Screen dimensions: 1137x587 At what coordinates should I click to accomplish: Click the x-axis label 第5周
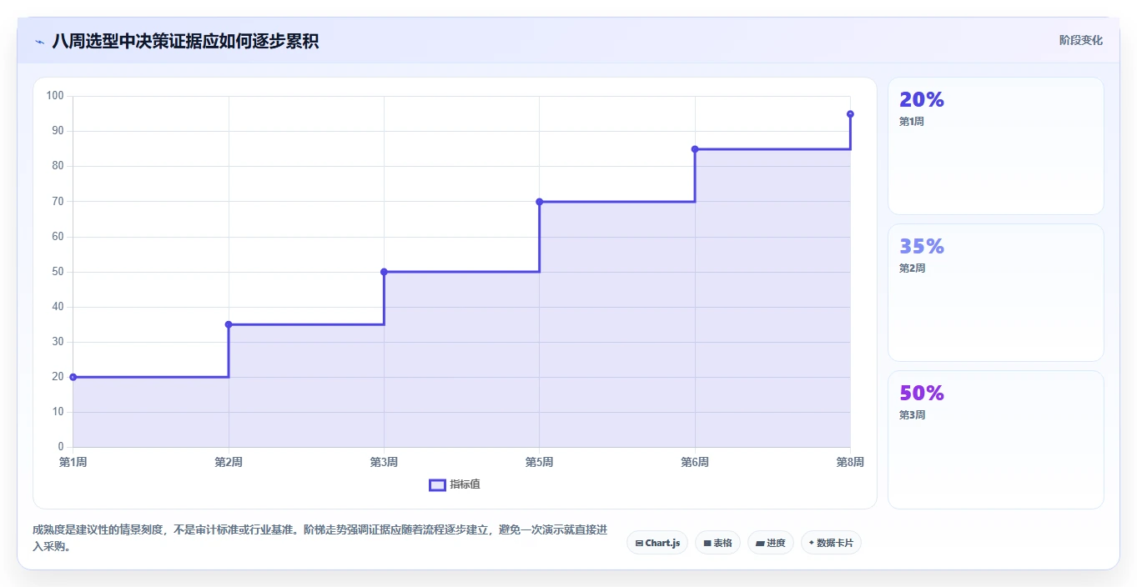(539, 462)
